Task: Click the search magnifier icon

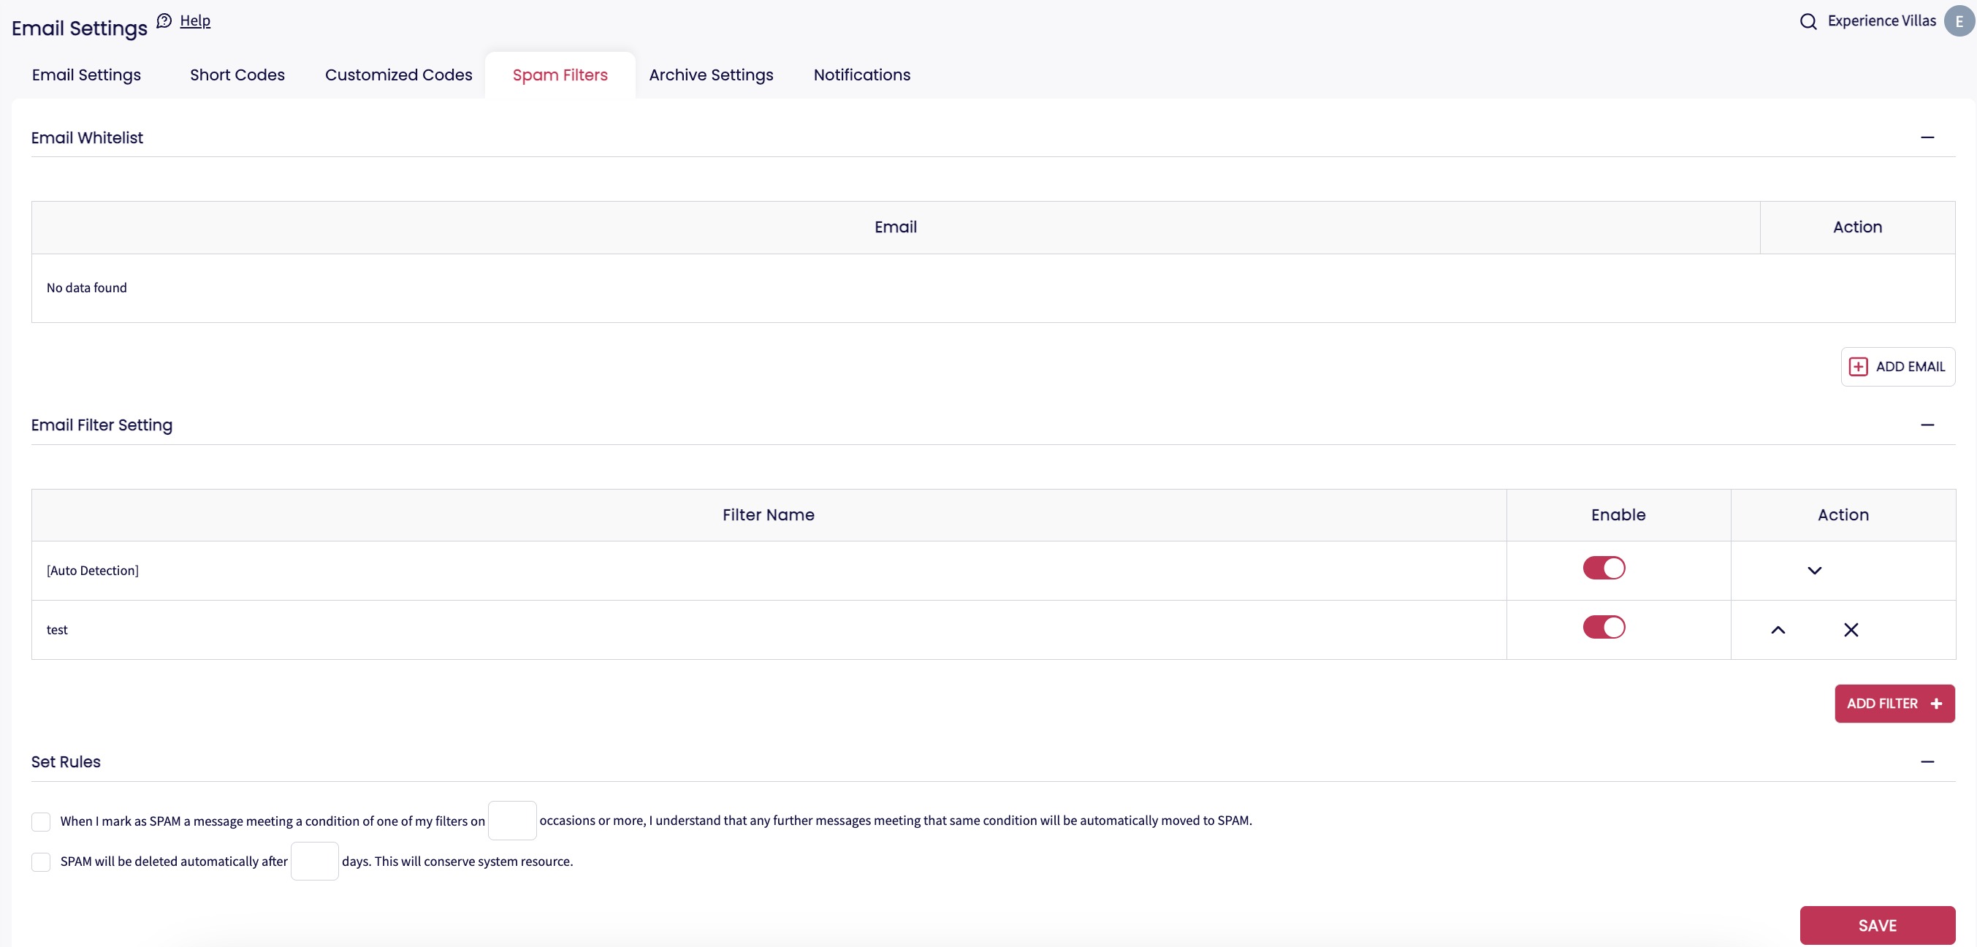Action: pyautogui.click(x=1808, y=21)
